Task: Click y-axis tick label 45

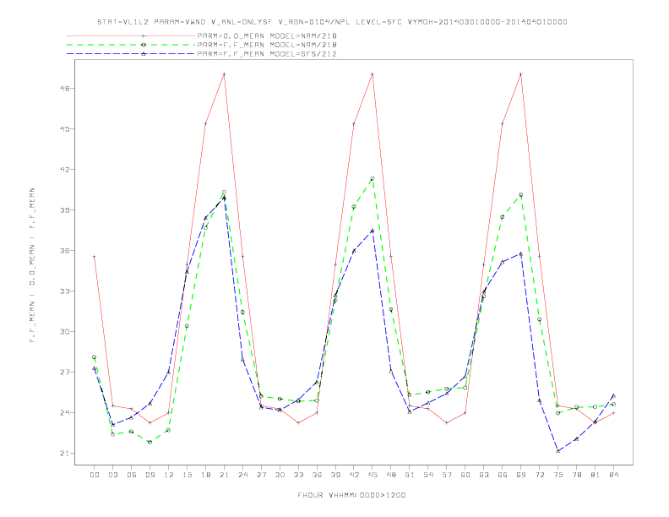Action: [x=64, y=128]
